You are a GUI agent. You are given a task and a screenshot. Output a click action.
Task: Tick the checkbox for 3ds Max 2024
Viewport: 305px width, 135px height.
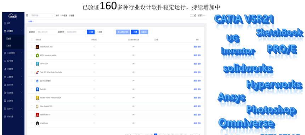pyautogui.click(x=32, y=64)
